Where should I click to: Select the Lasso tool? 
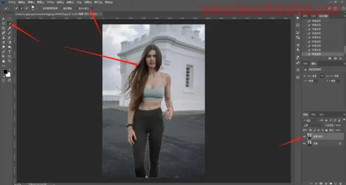pyautogui.click(x=3, y=24)
